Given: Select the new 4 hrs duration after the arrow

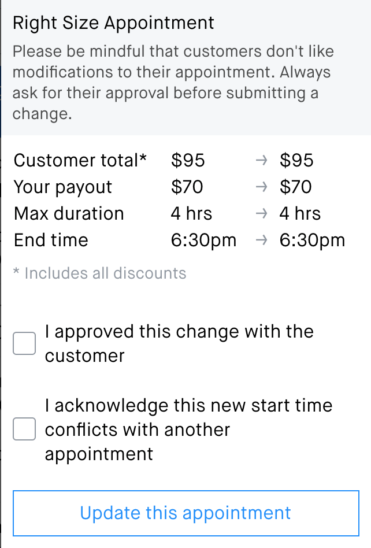Looking at the screenshot, I should [300, 214].
